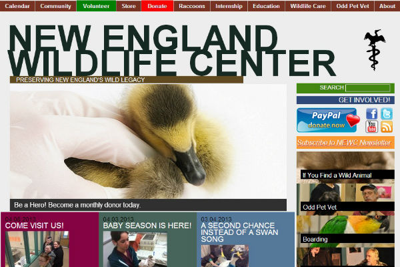
Task: Open the Boarding sidebar banner
Action: 345,231
